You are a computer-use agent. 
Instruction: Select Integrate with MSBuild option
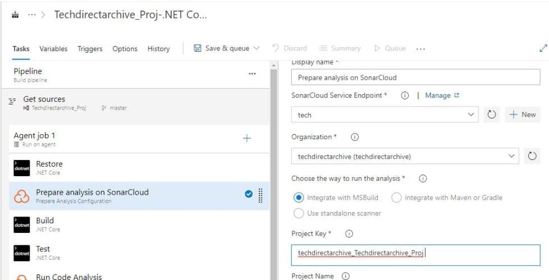(298, 198)
